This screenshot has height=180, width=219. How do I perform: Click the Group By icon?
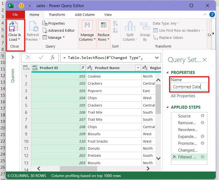[x=145, y=26]
